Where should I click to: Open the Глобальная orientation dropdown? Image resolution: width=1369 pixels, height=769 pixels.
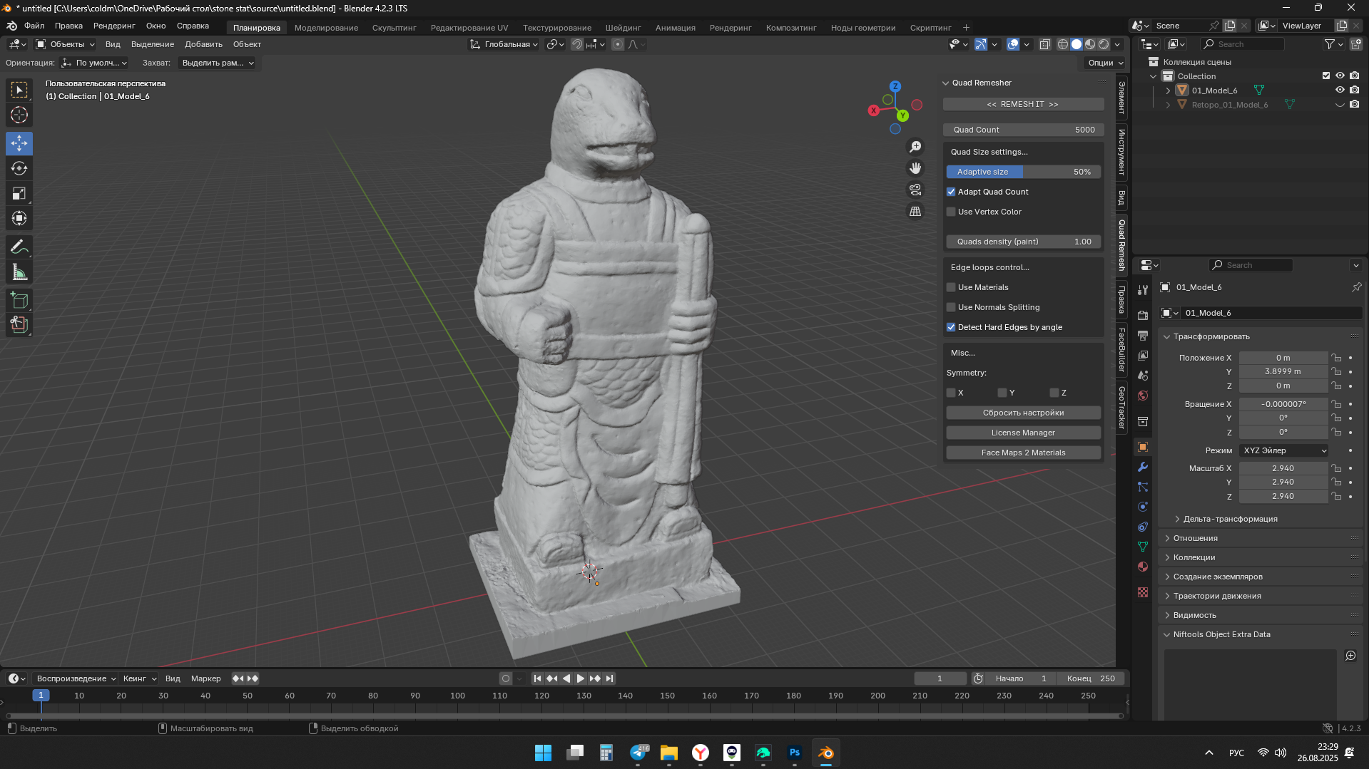[504, 44]
